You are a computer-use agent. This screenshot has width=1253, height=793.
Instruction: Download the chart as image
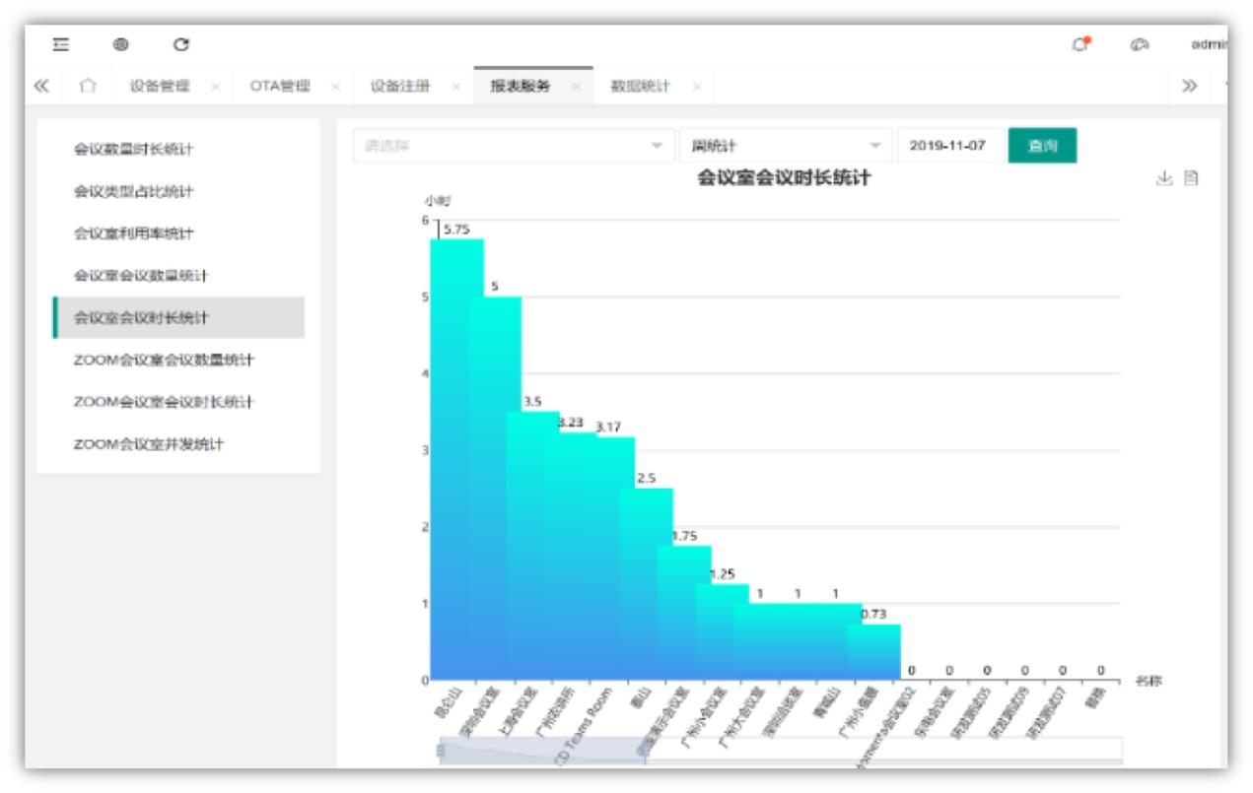(1164, 178)
